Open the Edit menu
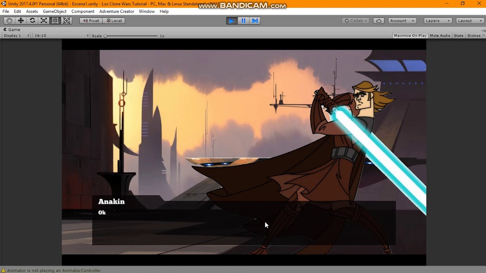486x273 pixels. pyautogui.click(x=17, y=11)
